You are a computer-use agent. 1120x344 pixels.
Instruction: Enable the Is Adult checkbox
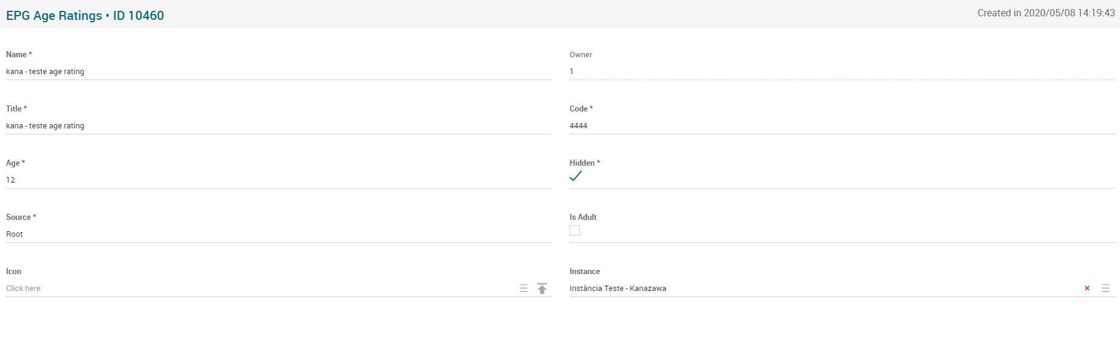[x=575, y=231]
